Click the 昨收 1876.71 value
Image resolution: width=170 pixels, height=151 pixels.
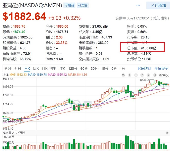(62, 32)
